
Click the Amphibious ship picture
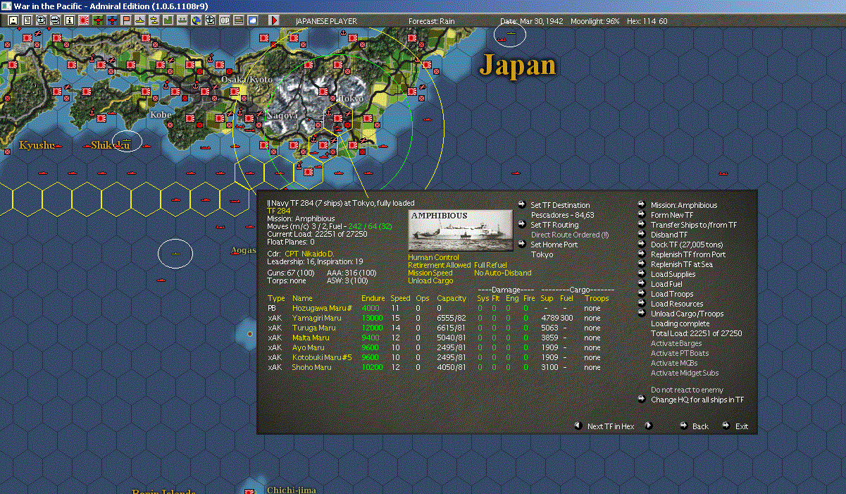[461, 230]
